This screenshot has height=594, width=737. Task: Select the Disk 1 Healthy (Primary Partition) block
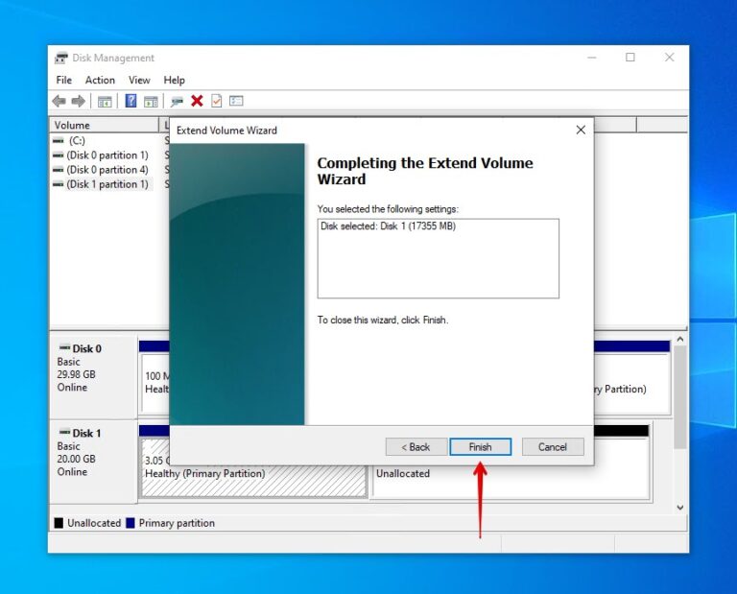pos(253,481)
